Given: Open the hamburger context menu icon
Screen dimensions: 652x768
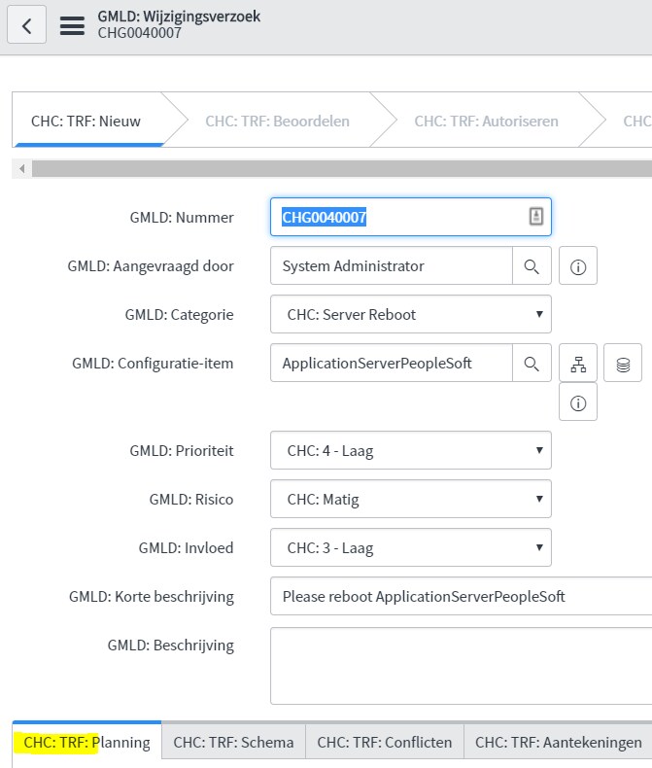Looking at the screenshot, I should (72, 25).
